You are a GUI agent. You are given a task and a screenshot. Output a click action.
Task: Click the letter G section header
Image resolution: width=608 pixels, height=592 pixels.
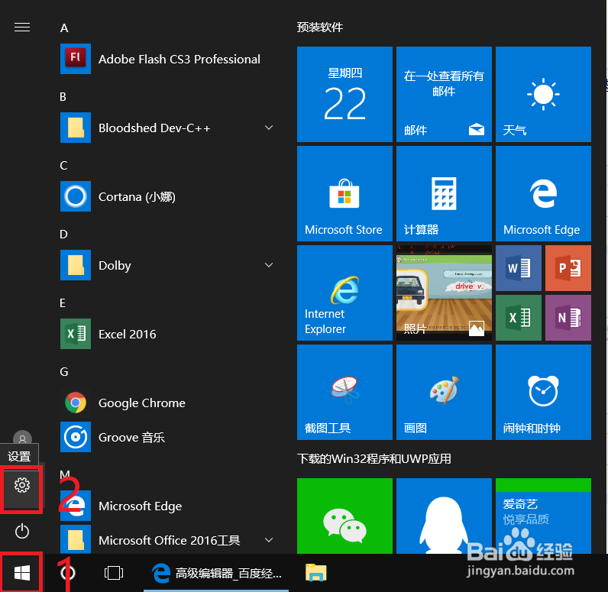64,372
